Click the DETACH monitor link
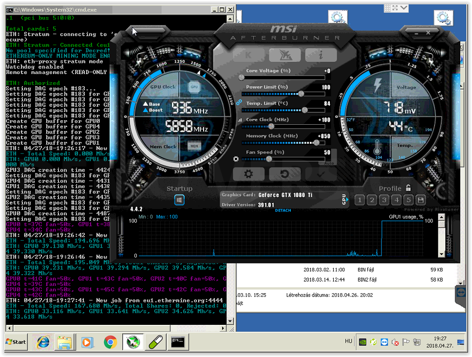Image resolution: width=472 pixels, height=357 pixels. click(x=283, y=210)
